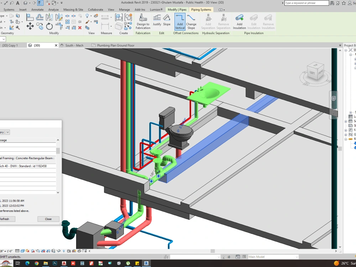This screenshot has height=267, width=356.
Task: Open Design to Fabrication tool
Action: (143, 22)
